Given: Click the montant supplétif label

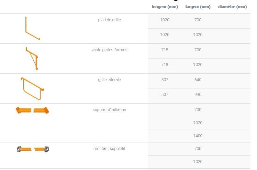Looking at the screenshot, I should tap(109, 149).
